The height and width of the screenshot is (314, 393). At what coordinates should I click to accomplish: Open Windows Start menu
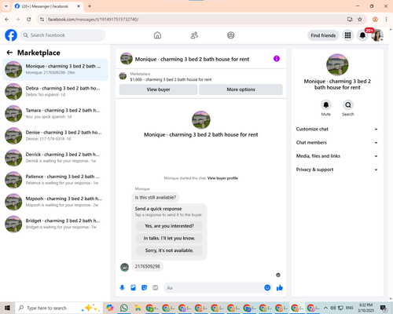(x=7, y=308)
